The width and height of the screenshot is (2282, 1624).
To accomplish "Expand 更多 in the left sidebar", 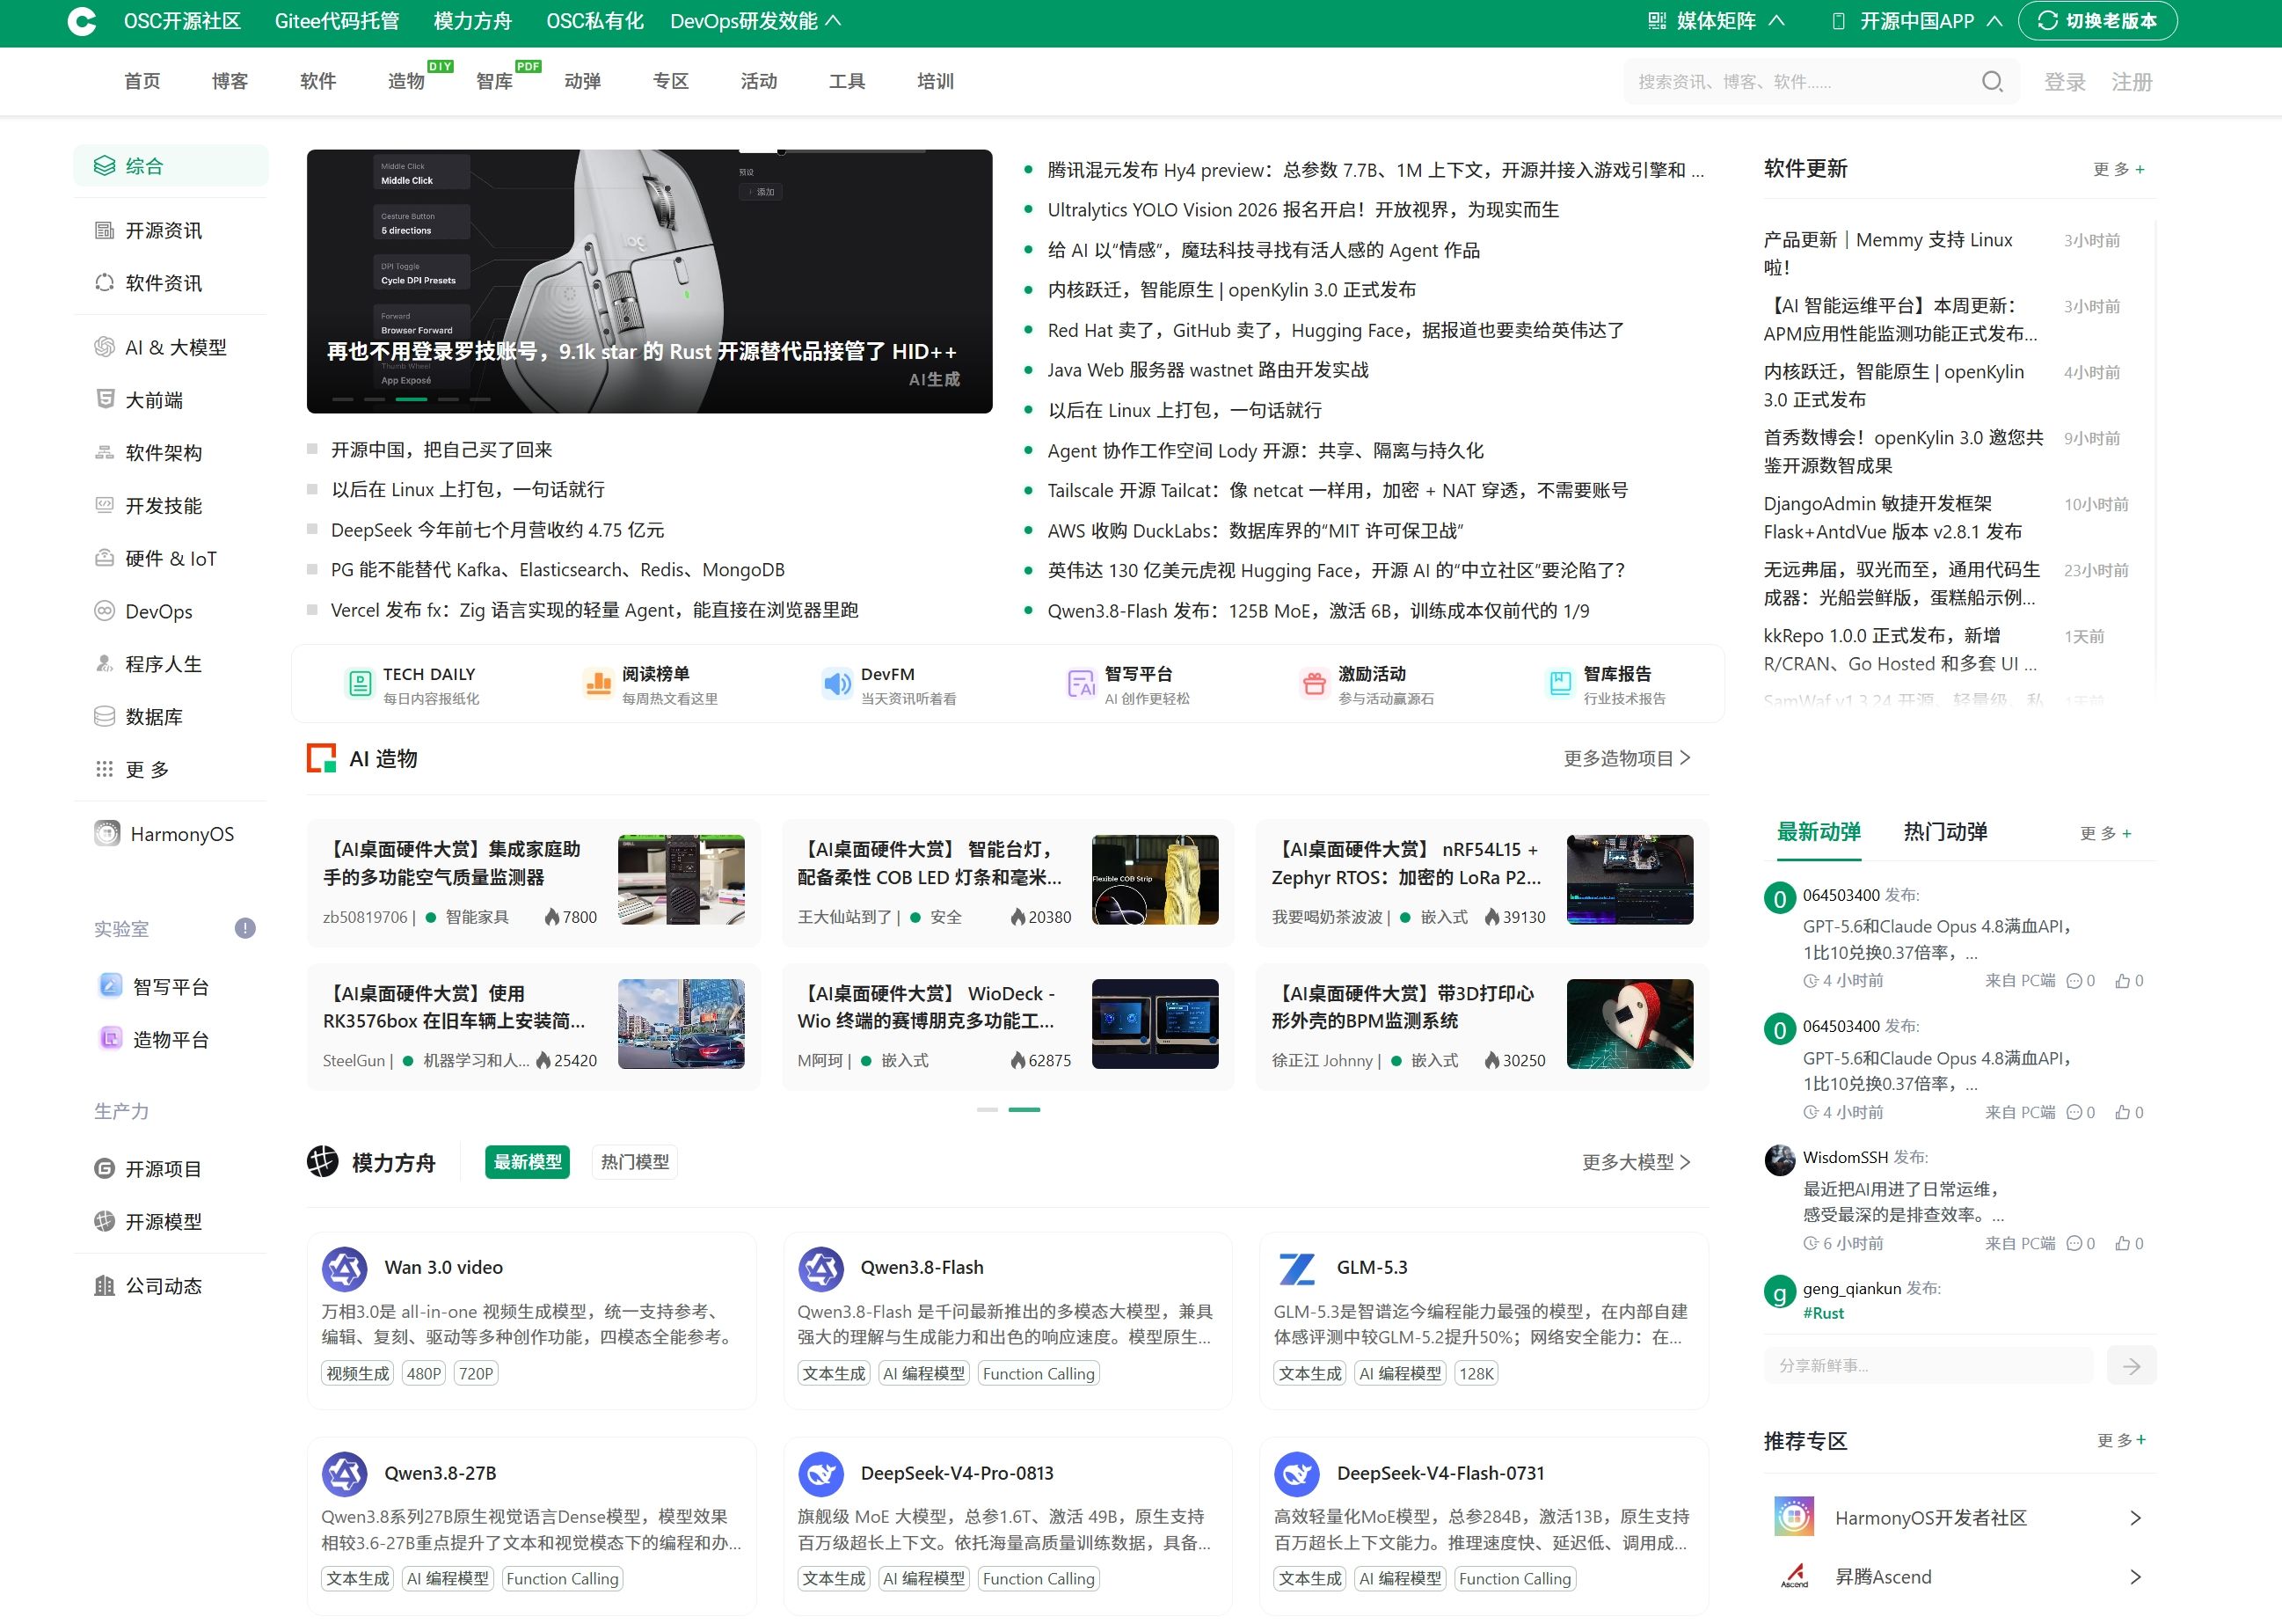I will coord(147,769).
